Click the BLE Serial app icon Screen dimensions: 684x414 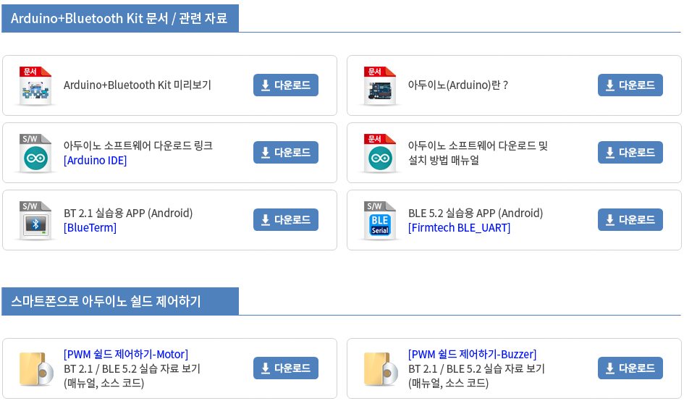tap(380, 220)
